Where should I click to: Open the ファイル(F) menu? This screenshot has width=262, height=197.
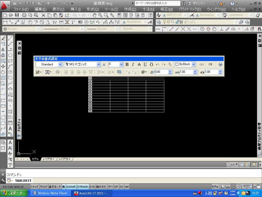click(x=21, y=9)
